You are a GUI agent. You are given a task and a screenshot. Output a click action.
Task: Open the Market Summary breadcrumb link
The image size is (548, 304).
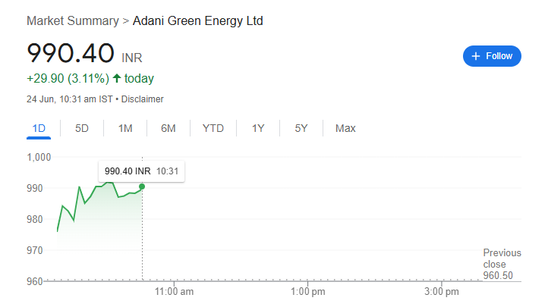[x=73, y=21]
